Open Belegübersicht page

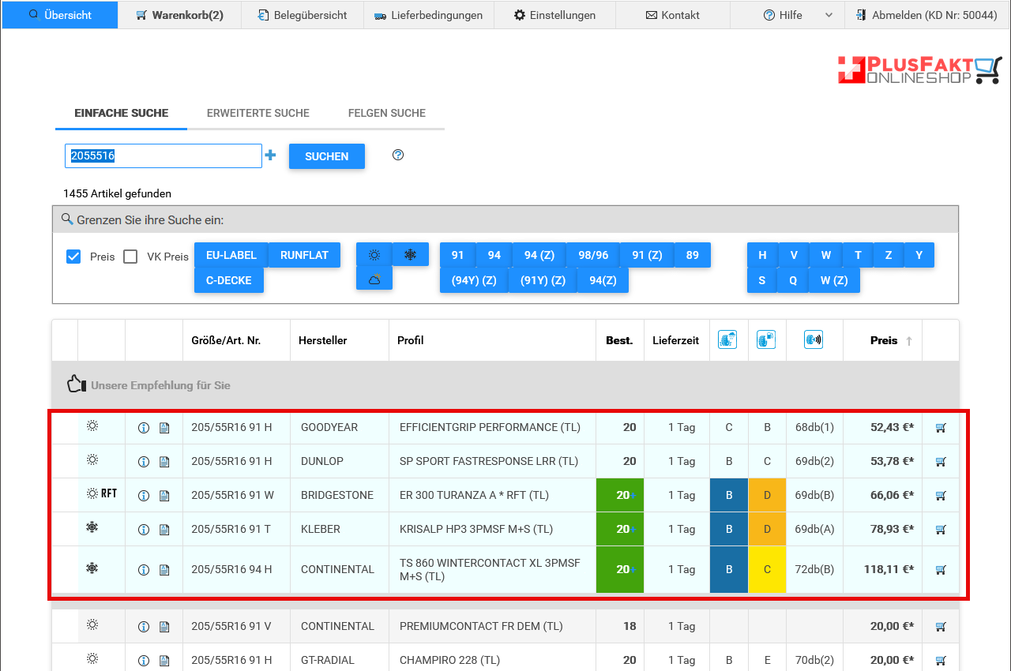coord(303,15)
